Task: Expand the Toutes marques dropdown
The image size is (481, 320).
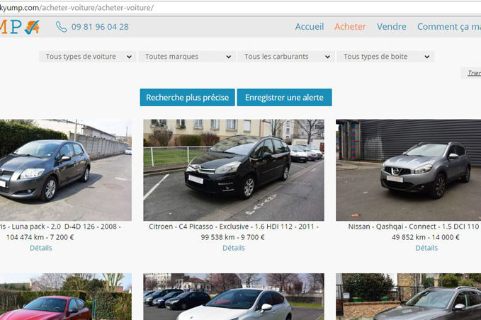Action: coord(187,57)
